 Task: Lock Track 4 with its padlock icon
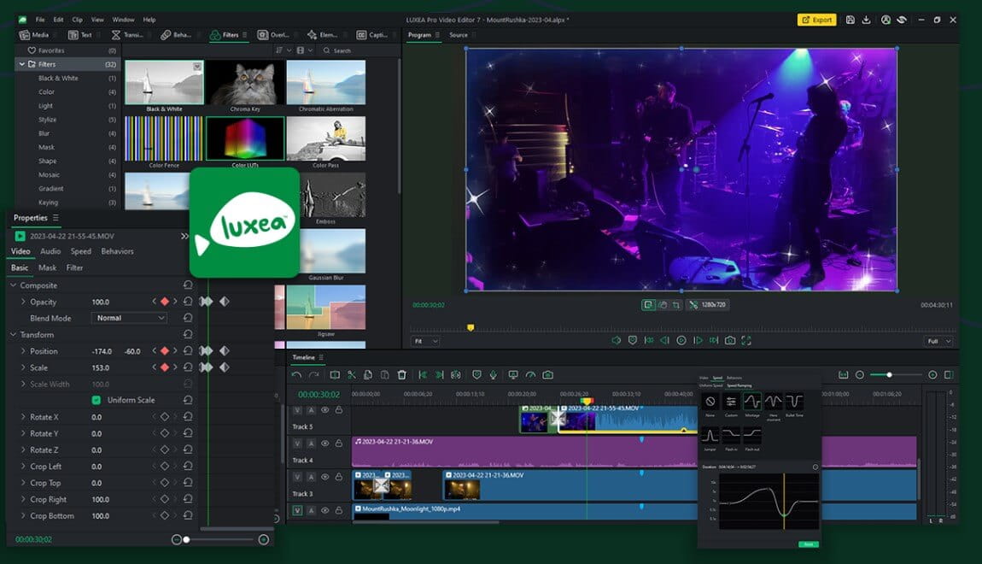[x=339, y=443]
